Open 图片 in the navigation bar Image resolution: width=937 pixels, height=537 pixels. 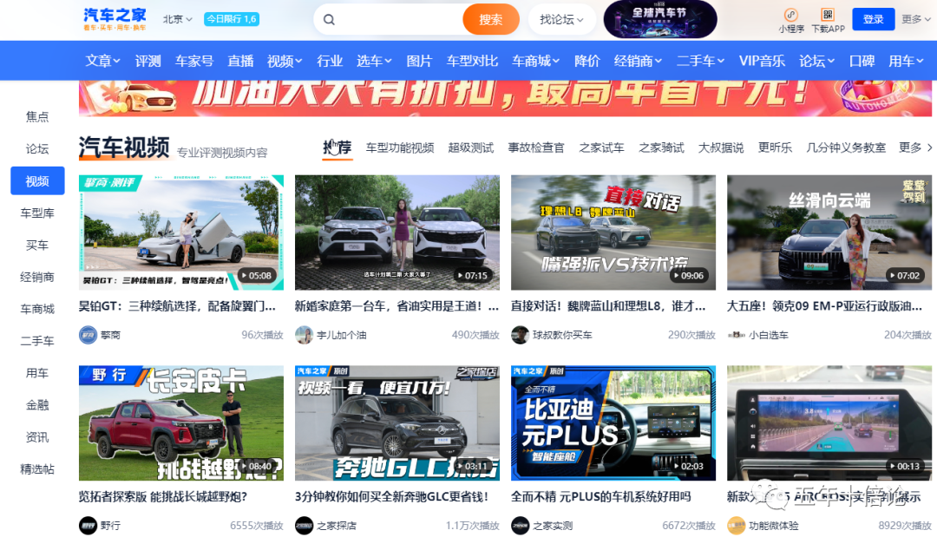419,61
